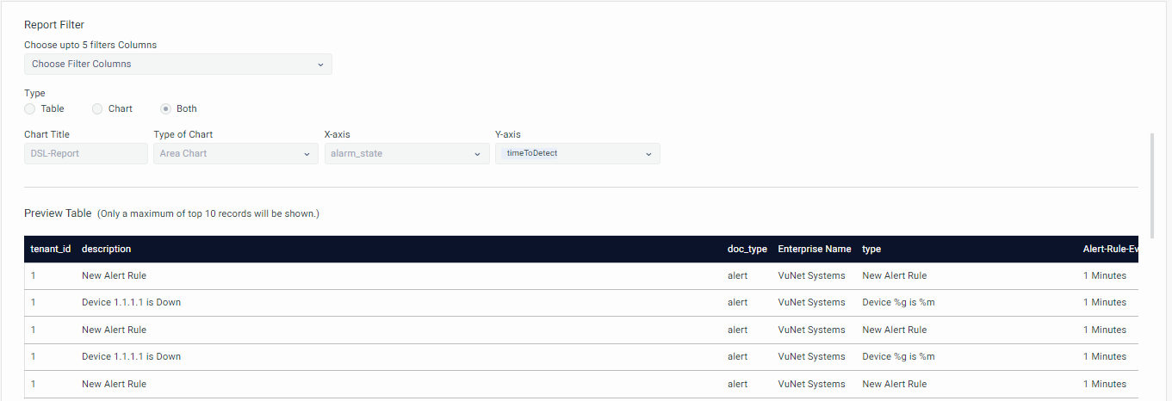Click the first row's VuNet Systems cell
The image size is (1172, 401).
tap(811, 276)
